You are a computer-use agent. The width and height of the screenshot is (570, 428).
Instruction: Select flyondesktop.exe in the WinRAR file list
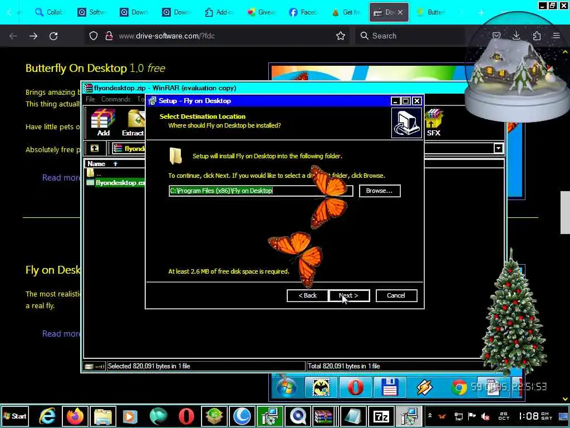[x=116, y=183]
